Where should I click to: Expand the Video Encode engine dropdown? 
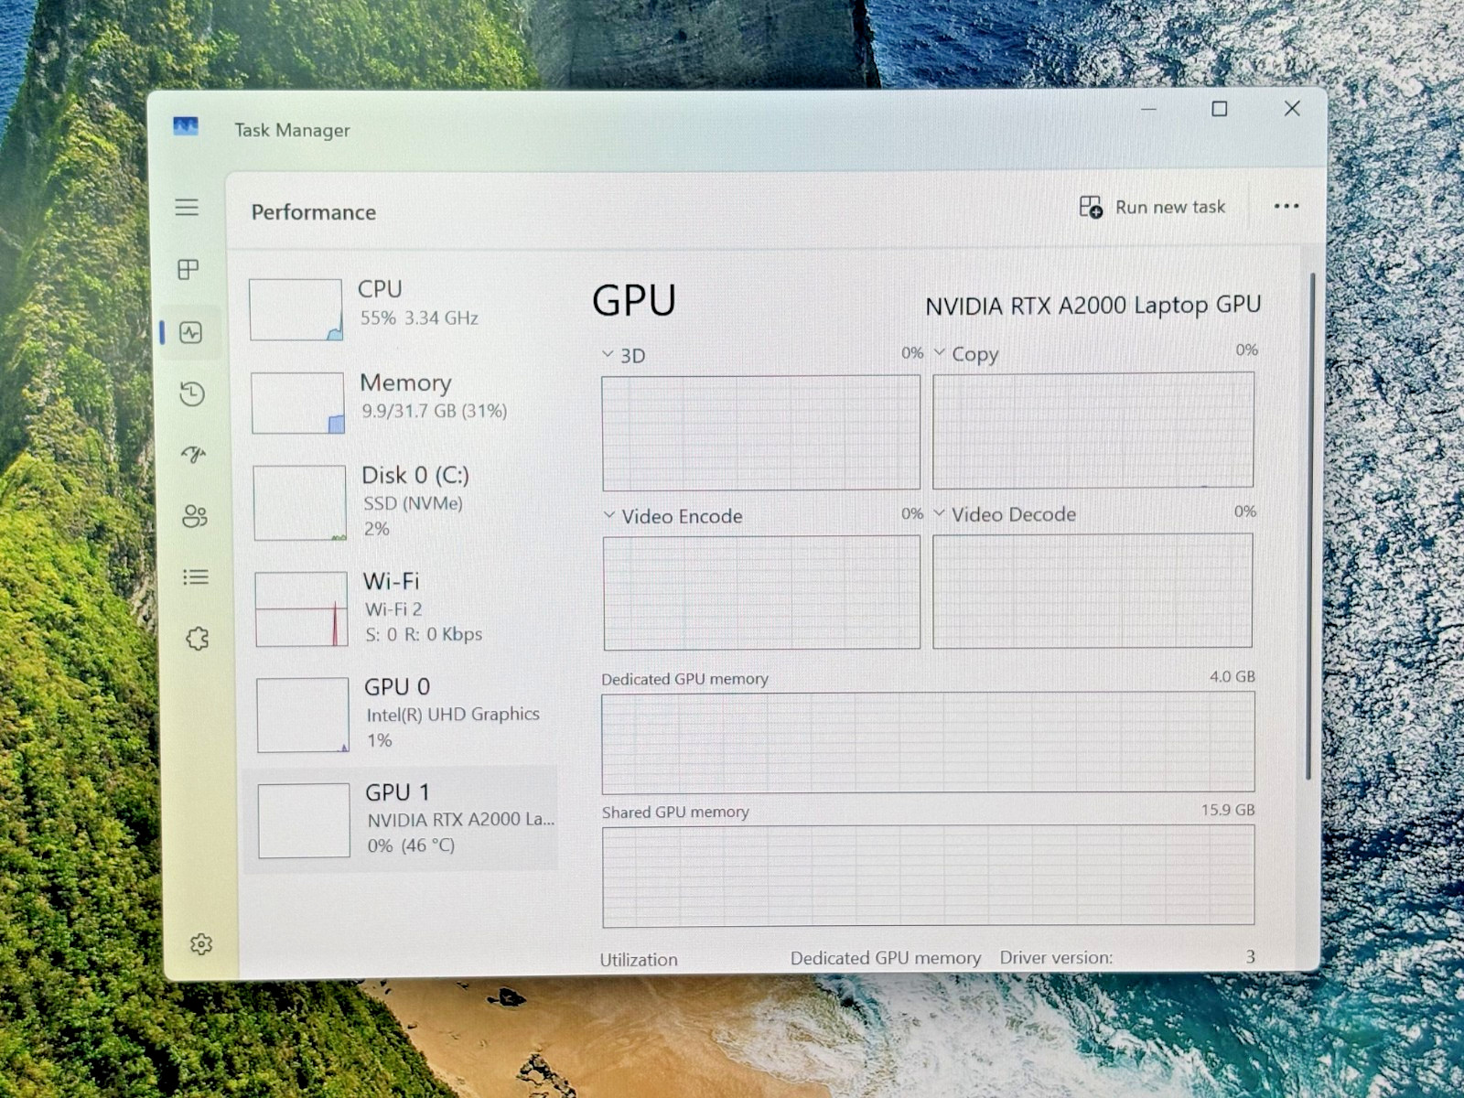point(609,515)
